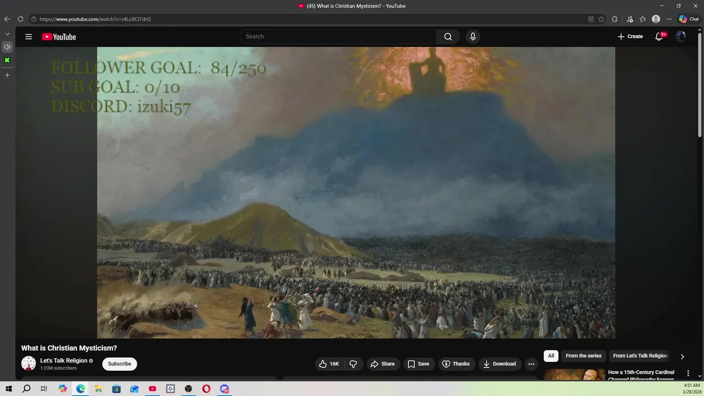Open Task View on taskbar
Image resolution: width=704 pixels, height=396 pixels.
[x=44, y=389]
